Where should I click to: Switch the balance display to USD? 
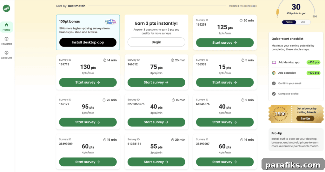(x=303, y=22)
